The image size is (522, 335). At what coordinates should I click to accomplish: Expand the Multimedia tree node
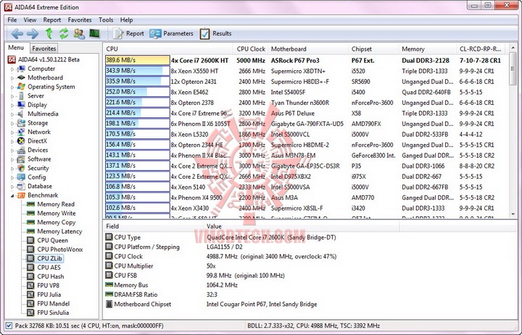pos(12,114)
